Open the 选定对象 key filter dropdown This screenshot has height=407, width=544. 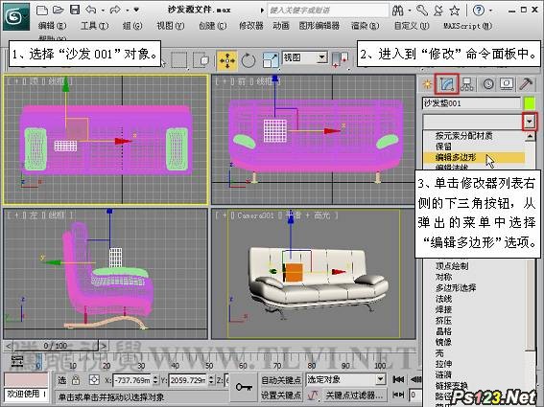tap(381, 379)
